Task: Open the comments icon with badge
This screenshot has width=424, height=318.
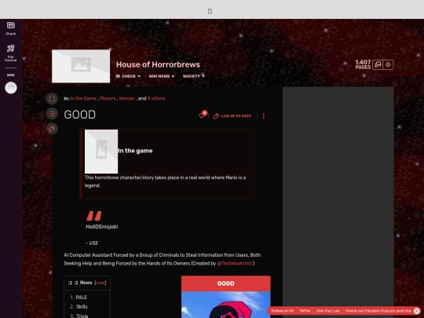Action: click(x=203, y=115)
